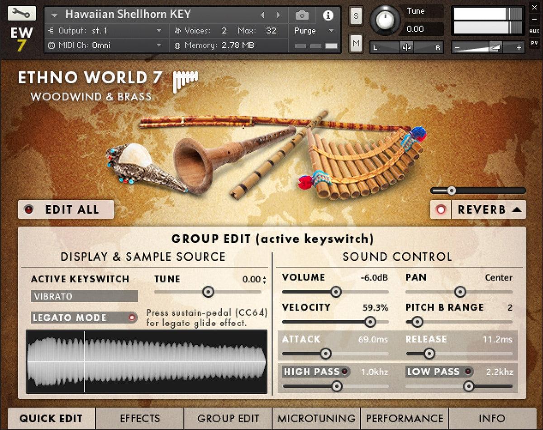The image size is (543, 430).
Task: Click the Volume slider handle
Action: click(336, 292)
